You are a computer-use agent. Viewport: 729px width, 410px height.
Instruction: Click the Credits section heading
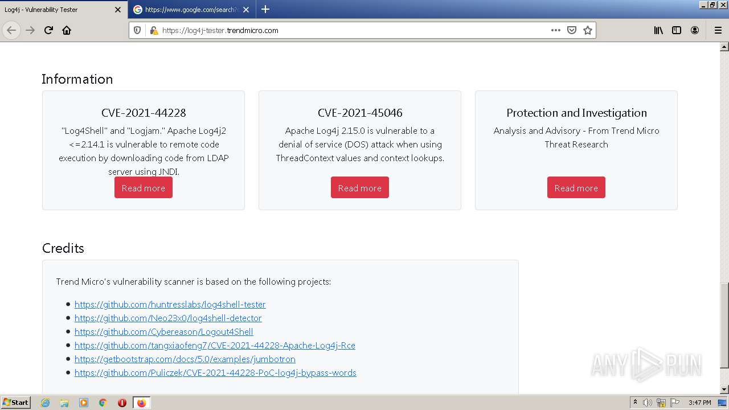[x=63, y=248]
